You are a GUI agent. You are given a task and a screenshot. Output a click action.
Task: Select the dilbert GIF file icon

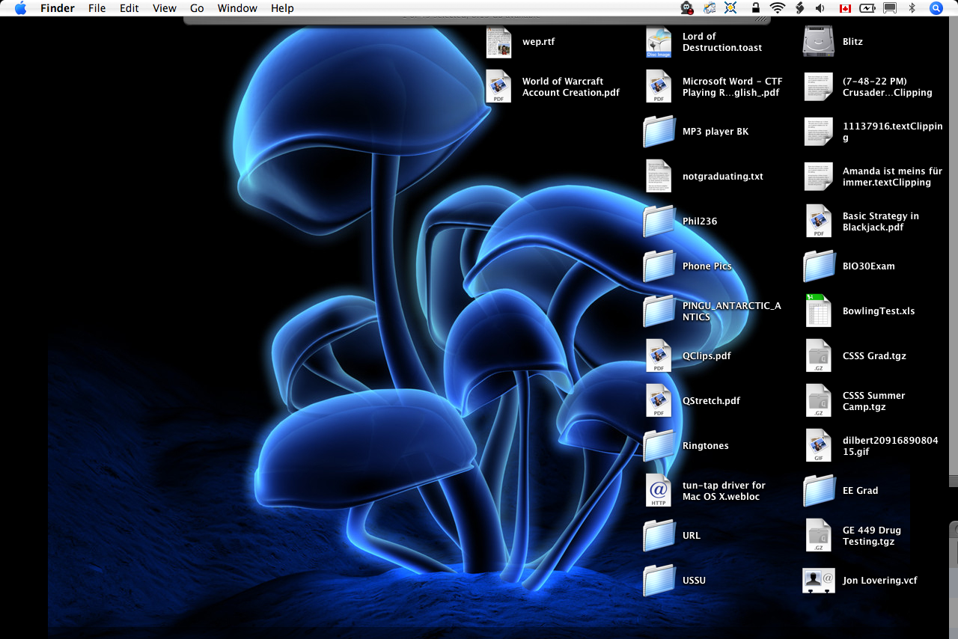(x=819, y=446)
